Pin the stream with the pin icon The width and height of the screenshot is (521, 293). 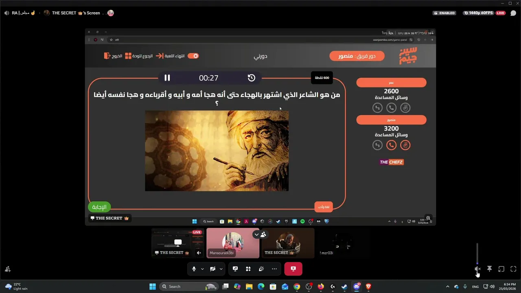pyautogui.click(x=490, y=269)
